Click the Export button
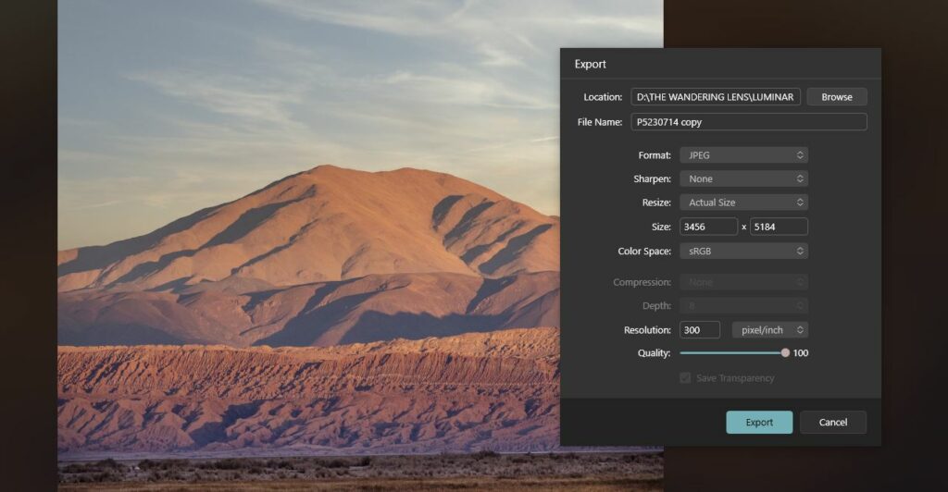 point(759,422)
